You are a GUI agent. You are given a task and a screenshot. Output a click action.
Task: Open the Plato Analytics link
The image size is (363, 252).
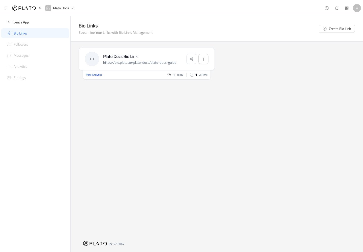pyautogui.click(x=94, y=75)
